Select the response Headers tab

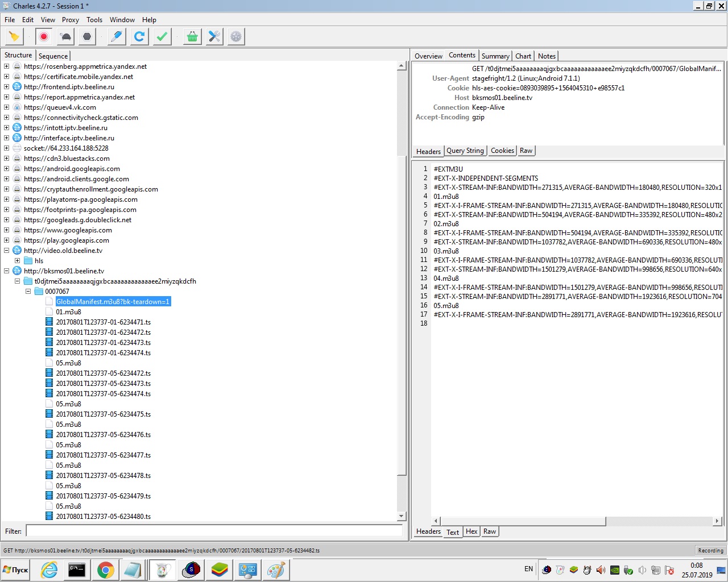(428, 531)
